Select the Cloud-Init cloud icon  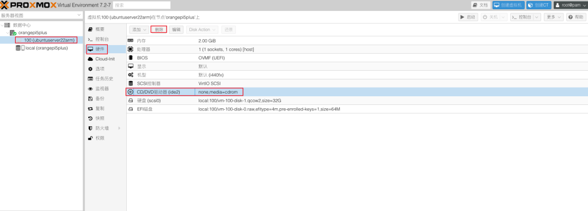tap(90, 59)
